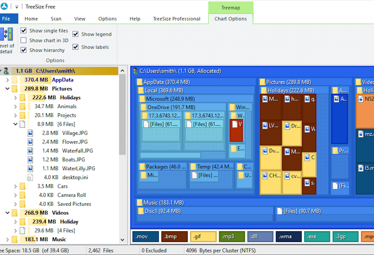Expand the Animals tree node
This screenshot has width=374, height=255.
(15, 106)
